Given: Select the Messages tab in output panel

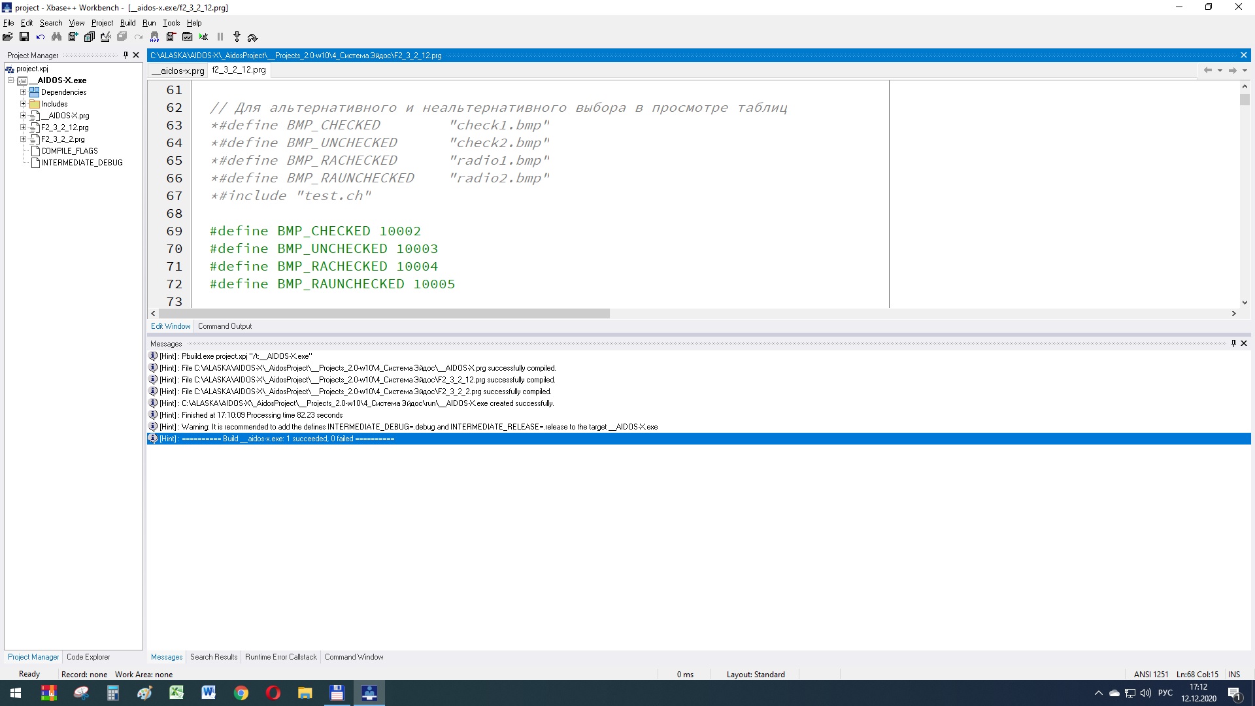Looking at the screenshot, I should [167, 658].
